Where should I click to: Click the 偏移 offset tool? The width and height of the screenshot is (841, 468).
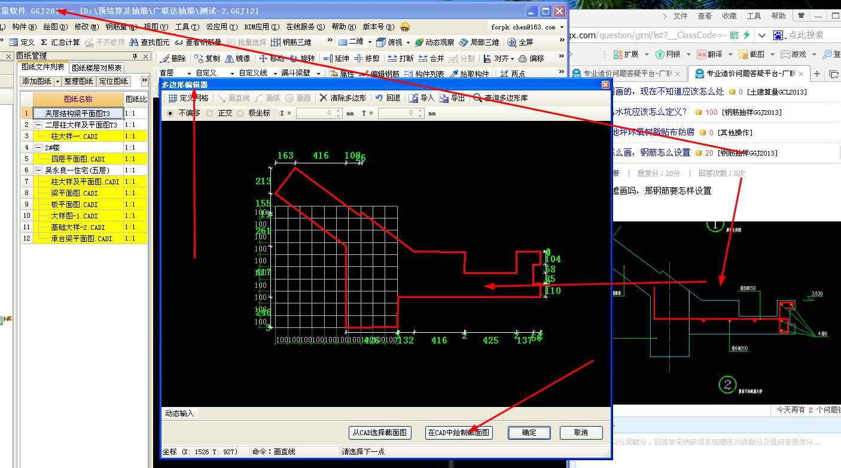pos(532,59)
